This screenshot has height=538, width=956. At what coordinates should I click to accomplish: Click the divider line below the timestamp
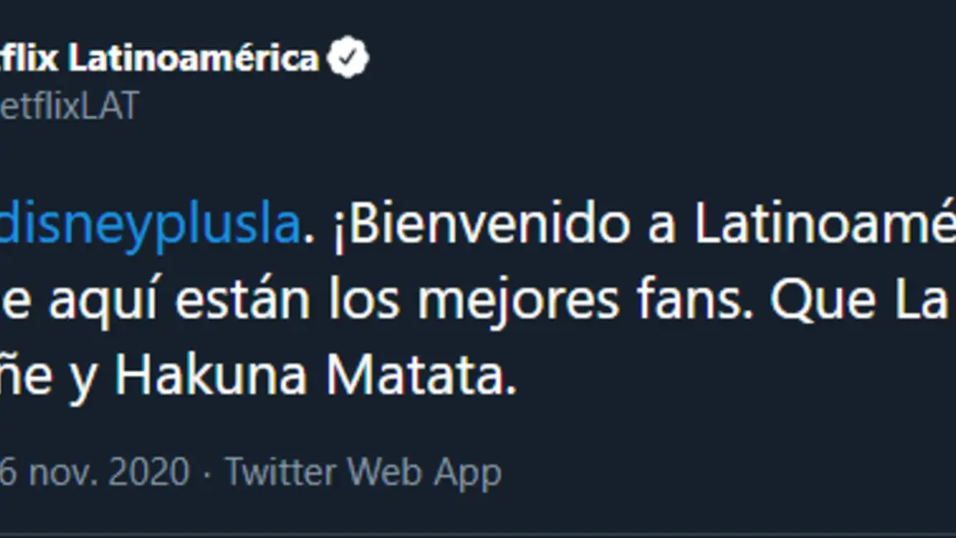tap(478, 535)
